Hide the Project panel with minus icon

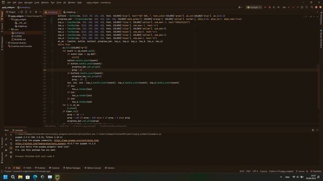pos(40,12)
